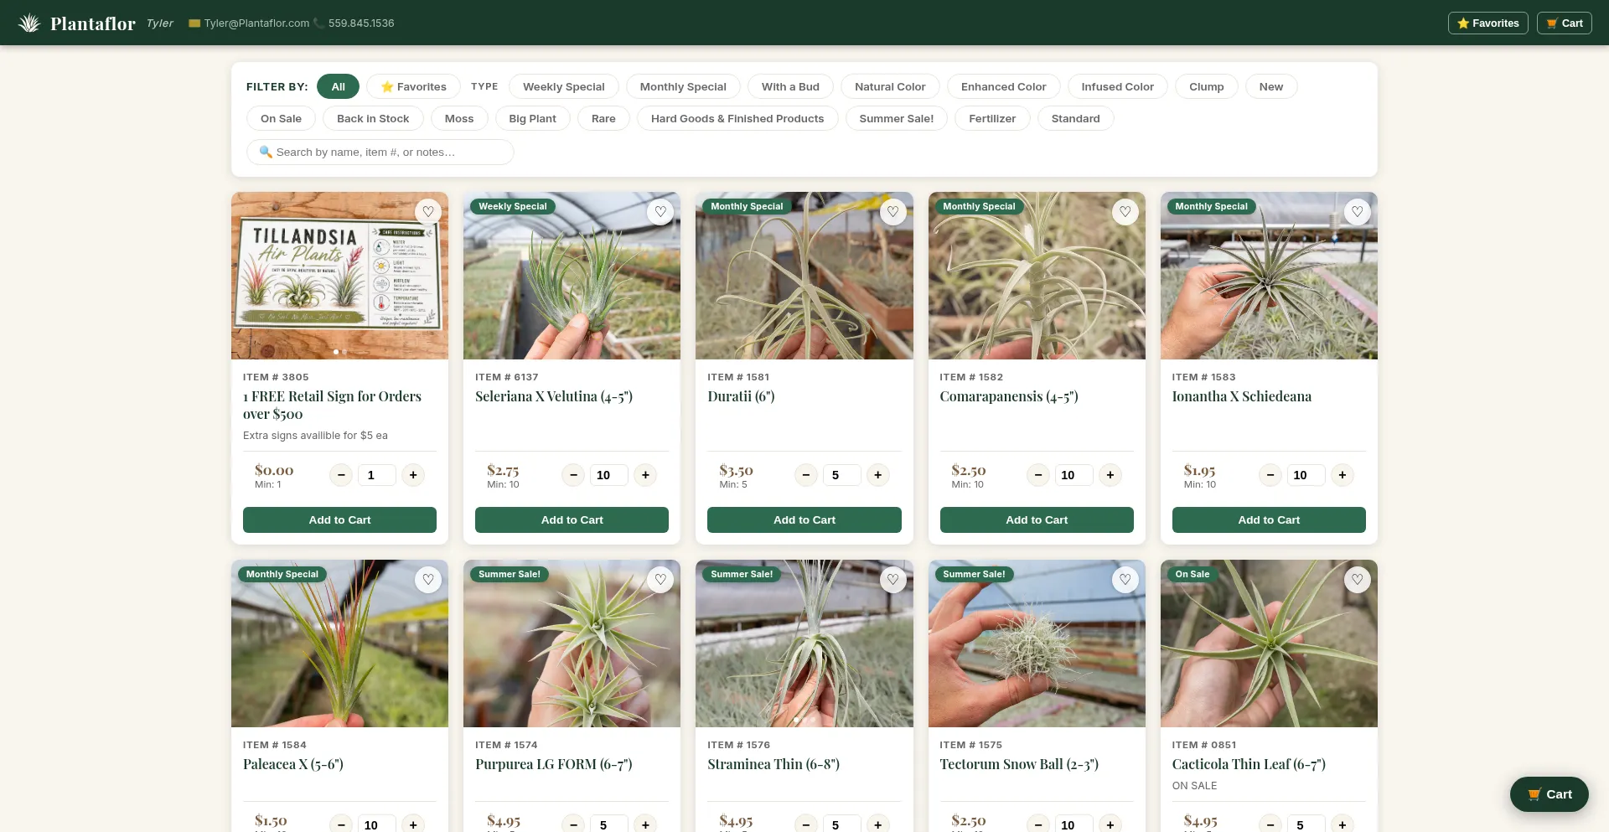Filter by Big Plant
Image resolution: width=1609 pixels, height=832 pixels.
click(x=532, y=118)
